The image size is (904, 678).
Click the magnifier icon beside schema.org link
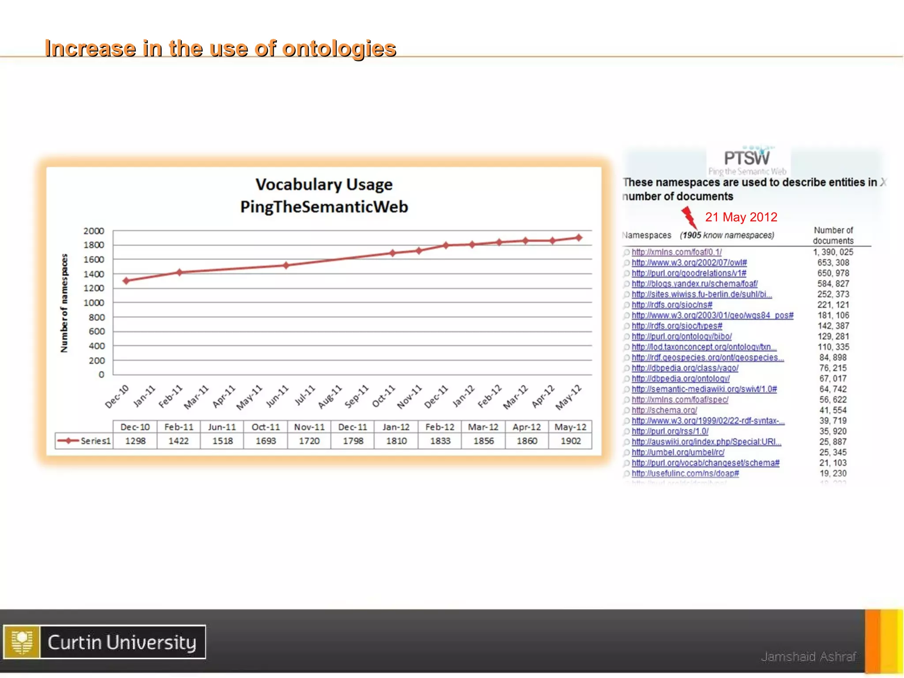point(626,411)
